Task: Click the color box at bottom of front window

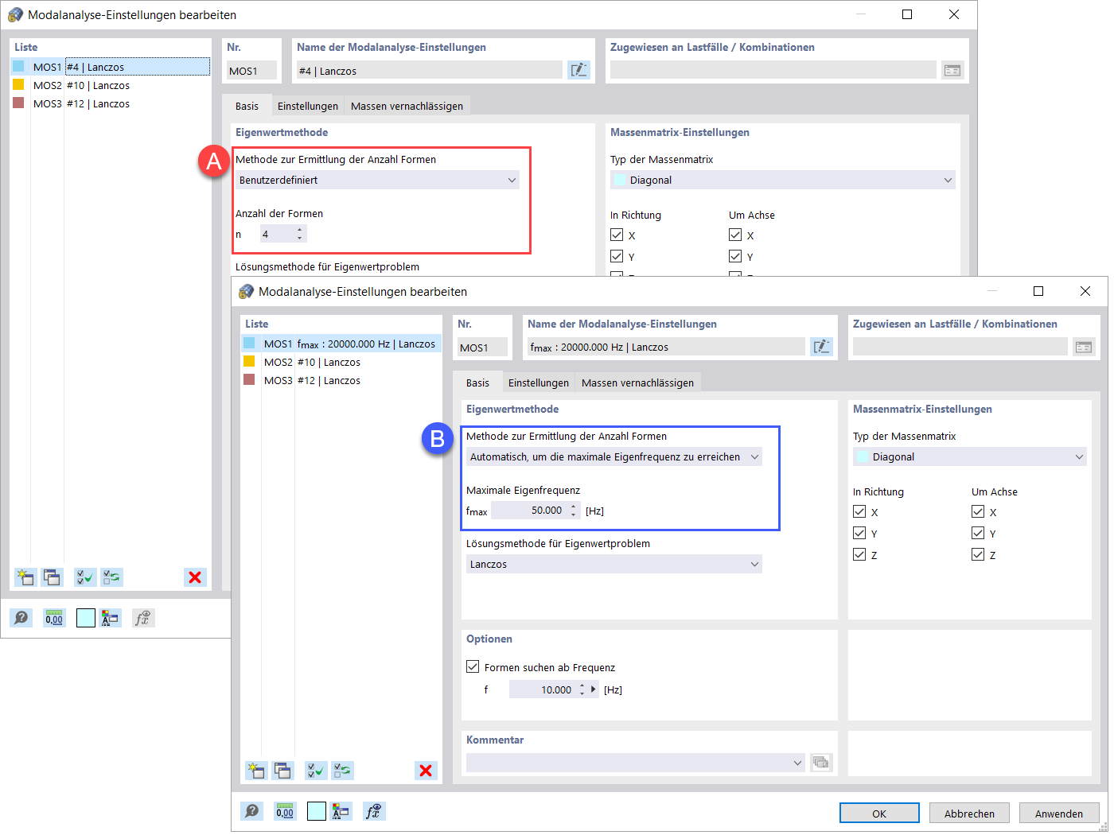Action: (317, 811)
